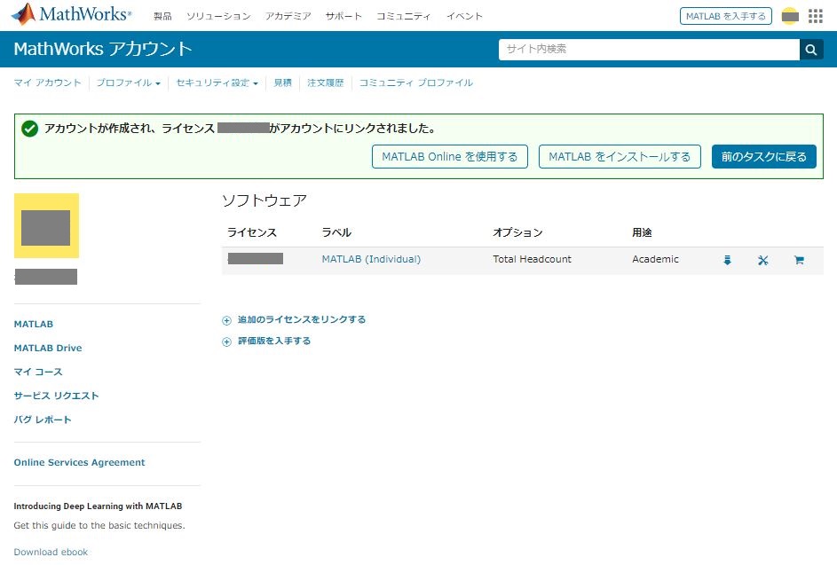Open the MATLAB (Individual) license link

coord(371,259)
